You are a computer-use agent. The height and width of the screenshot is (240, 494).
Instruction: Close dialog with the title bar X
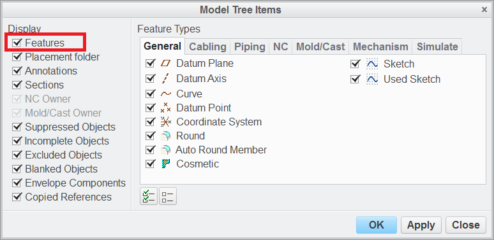pos(484,10)
